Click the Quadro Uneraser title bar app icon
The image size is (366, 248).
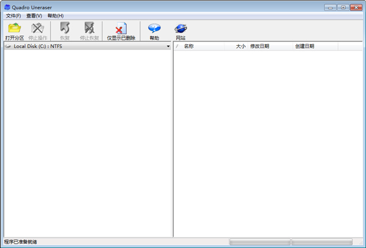(x=7, y=7)
